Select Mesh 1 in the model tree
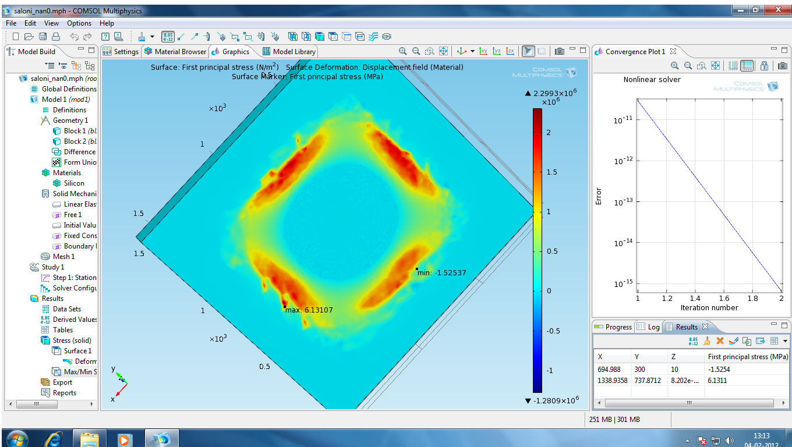Viewport: 792px width, 447px height. click(64, 257)
